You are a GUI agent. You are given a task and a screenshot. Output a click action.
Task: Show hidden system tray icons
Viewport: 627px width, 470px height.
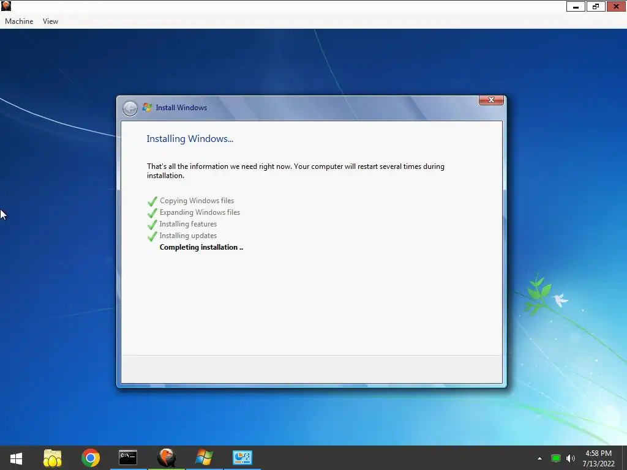pos(540,458)
